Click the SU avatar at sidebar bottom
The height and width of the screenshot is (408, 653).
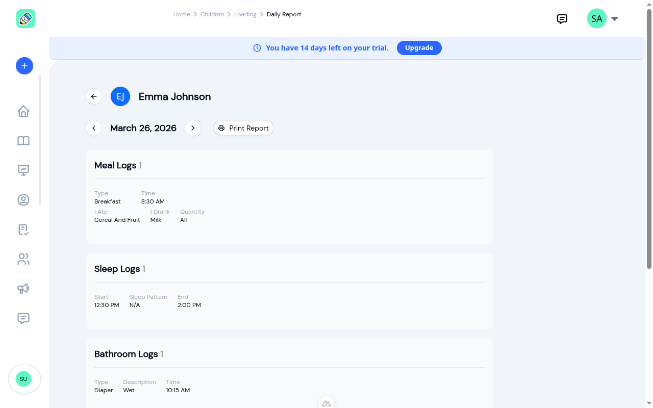[x=23, y=379]
